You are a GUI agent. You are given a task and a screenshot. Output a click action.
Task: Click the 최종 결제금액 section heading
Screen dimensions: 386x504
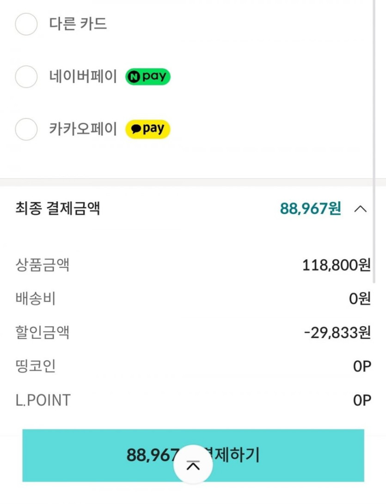click(x=58, y=209)
